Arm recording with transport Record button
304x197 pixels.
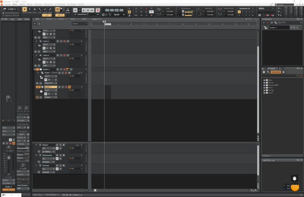click(98, 10)
